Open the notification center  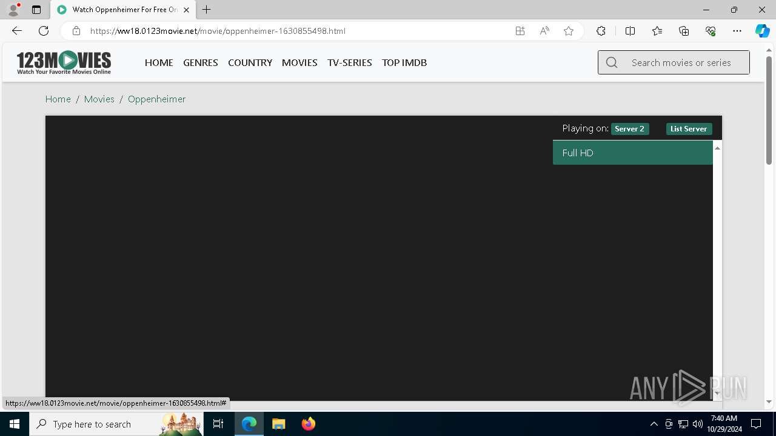pyautogui.click(x=756, y=424)
